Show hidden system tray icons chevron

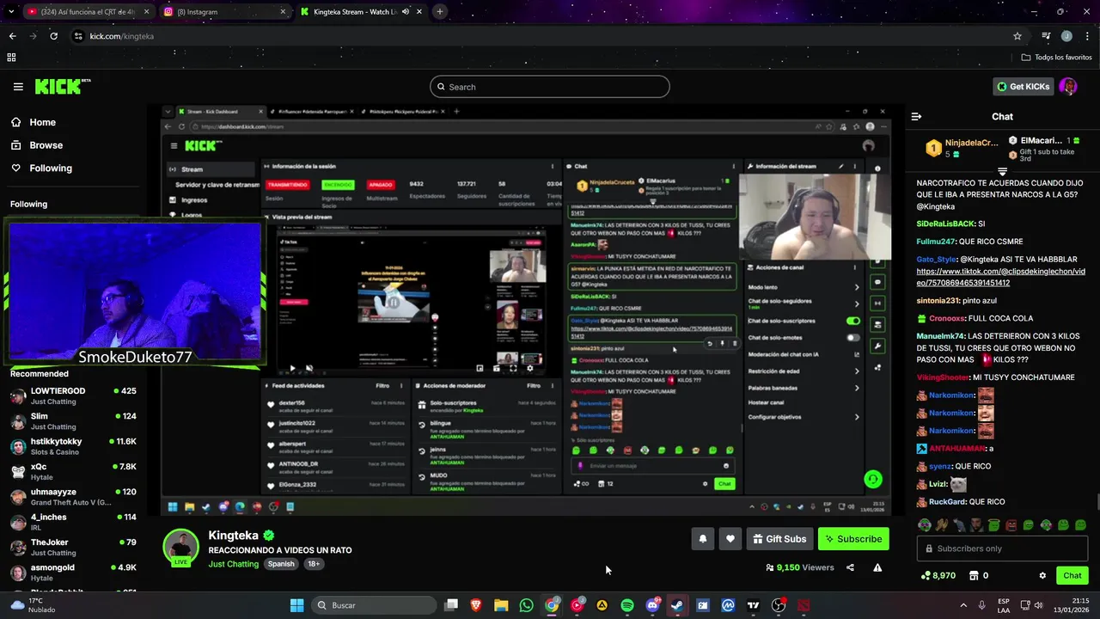pos(962,605)
